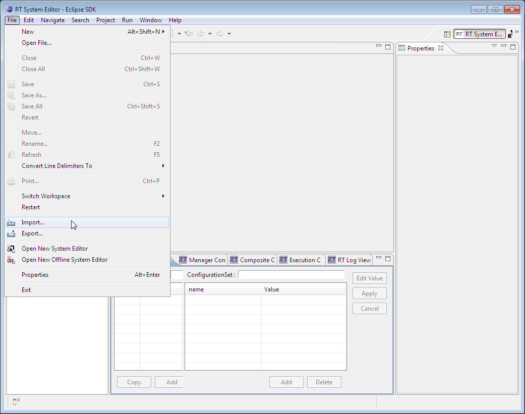
Task: Activate the RT System Editor perspective button
Action: [x=479, y=34]
